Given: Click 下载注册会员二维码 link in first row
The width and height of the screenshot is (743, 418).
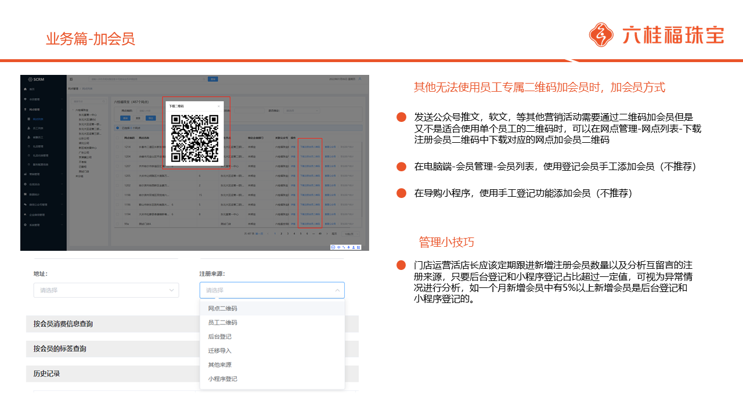Looking at the screenshot, I should [310, 147].
